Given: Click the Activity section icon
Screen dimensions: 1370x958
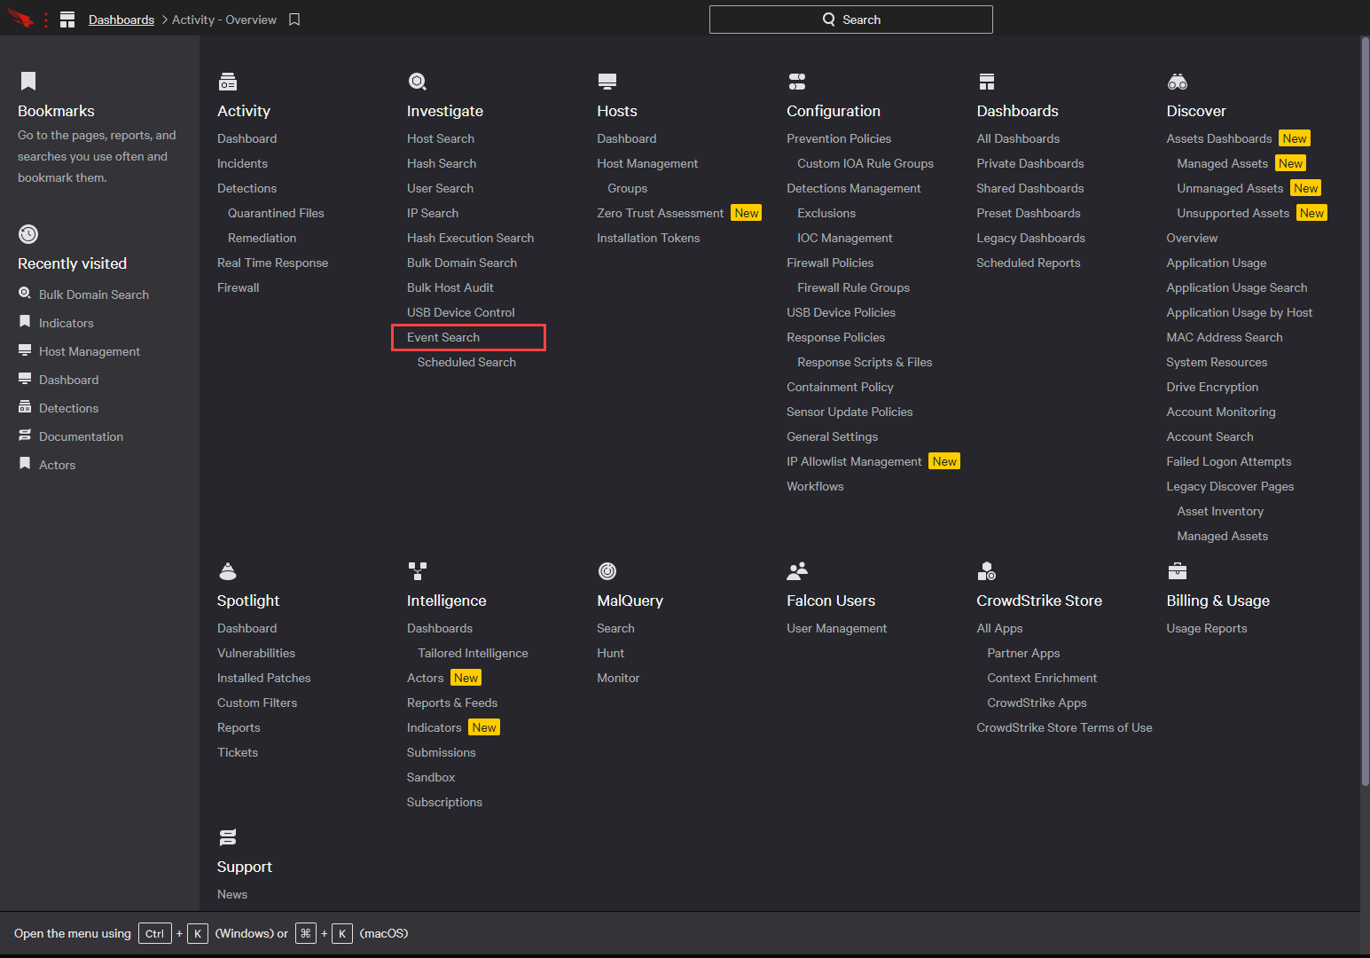Looking at the screenshot, I should pyautogui.click(x=228, y=82).
